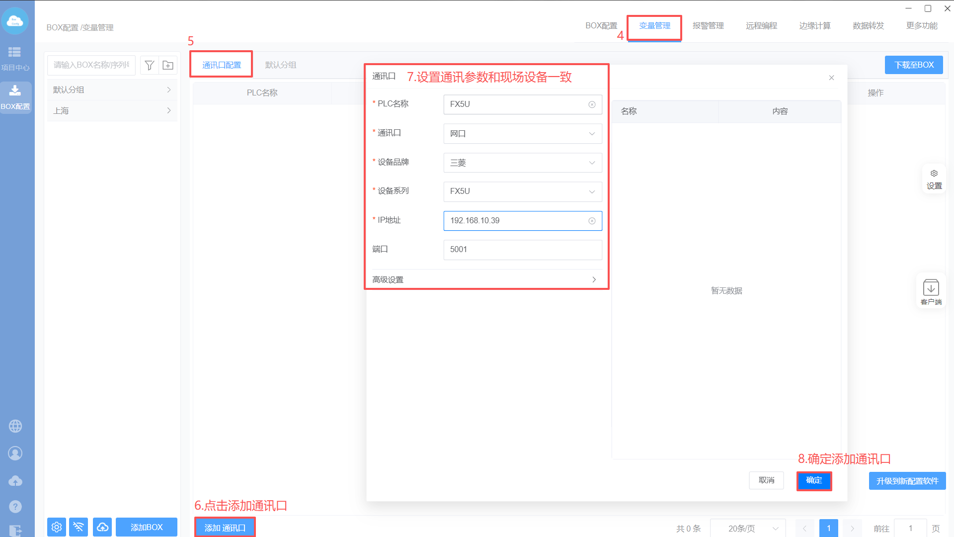Click the WiFi disconnected icon button

79,527
